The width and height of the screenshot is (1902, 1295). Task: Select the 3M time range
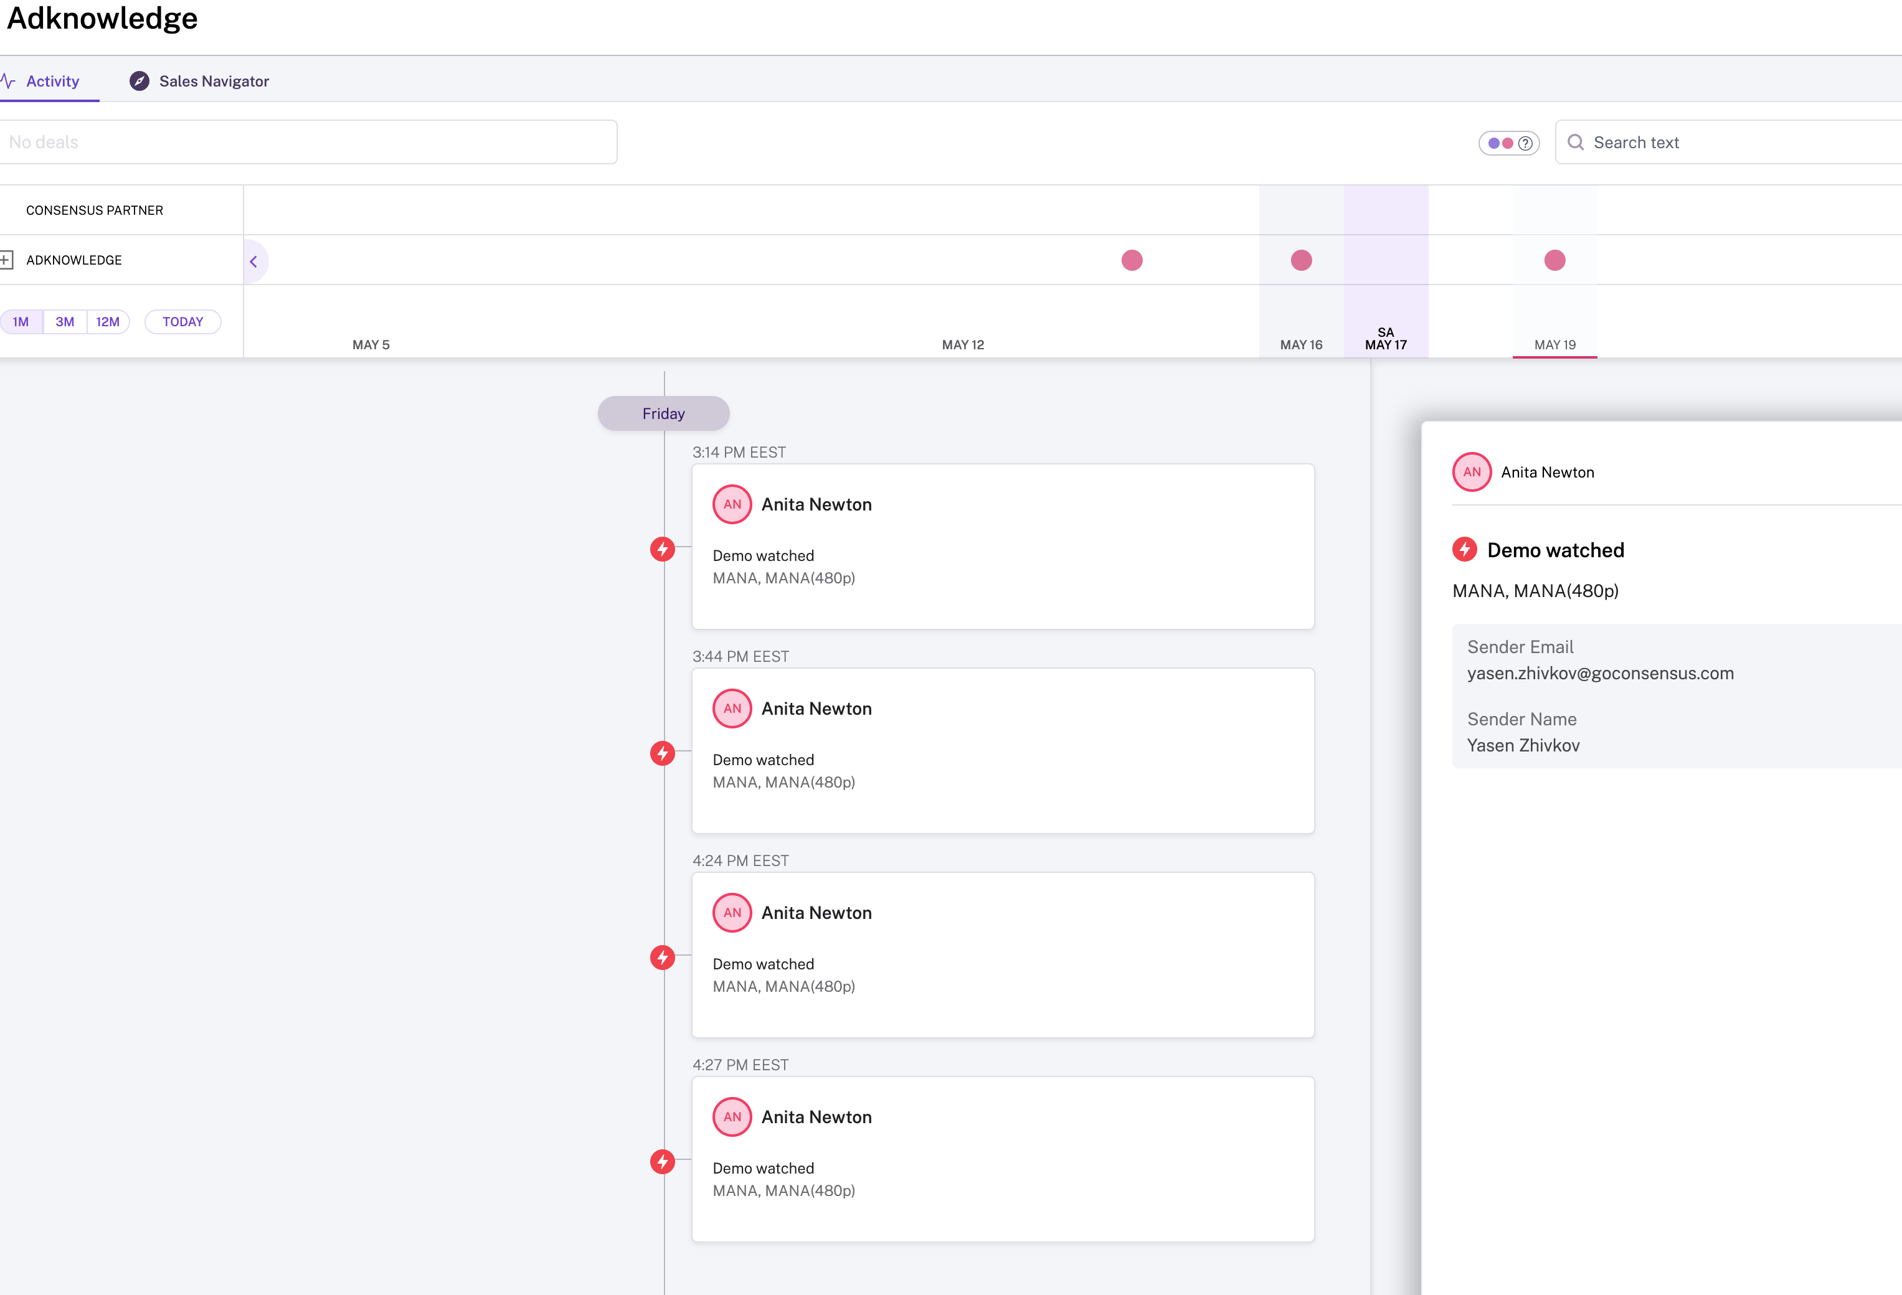click(65, 321)
